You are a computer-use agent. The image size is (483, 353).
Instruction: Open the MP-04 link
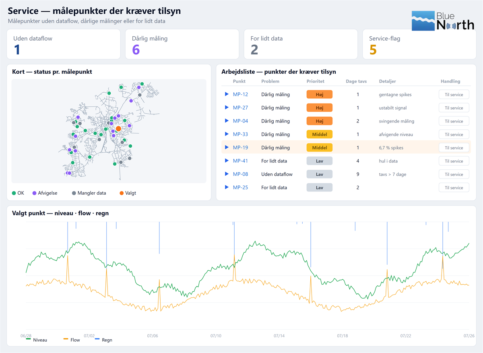240,121
